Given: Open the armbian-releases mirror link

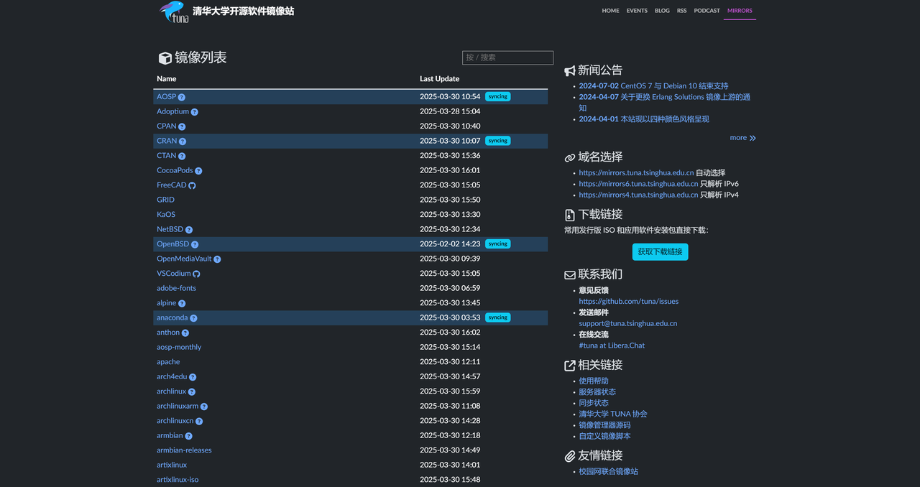Looking at the screenshot, I should (x=184, y=450).
